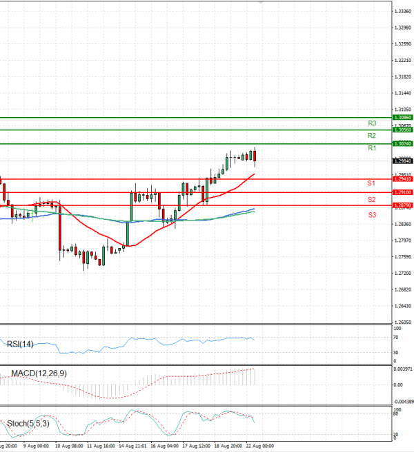
Task: Click the RSI scale value 70
Action: (x=396, y=337)
